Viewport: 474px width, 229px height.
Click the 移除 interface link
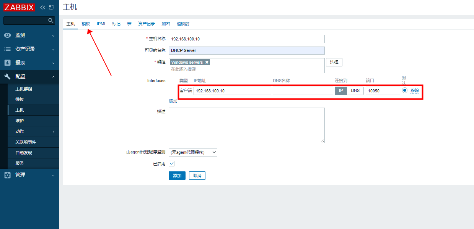415,91
